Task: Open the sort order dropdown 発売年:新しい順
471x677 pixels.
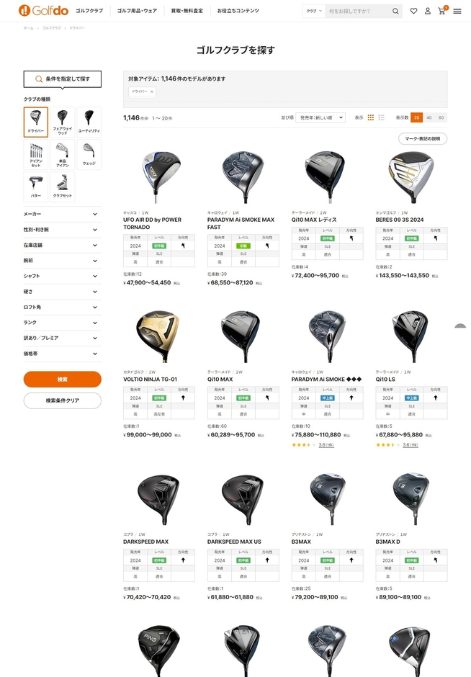Action: point(320,117)
